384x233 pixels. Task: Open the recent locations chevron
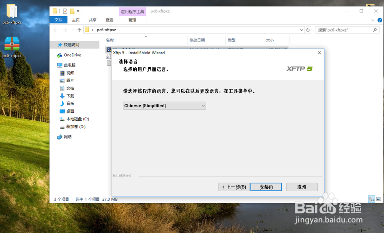pyautogui.click(x=73, y=30)
